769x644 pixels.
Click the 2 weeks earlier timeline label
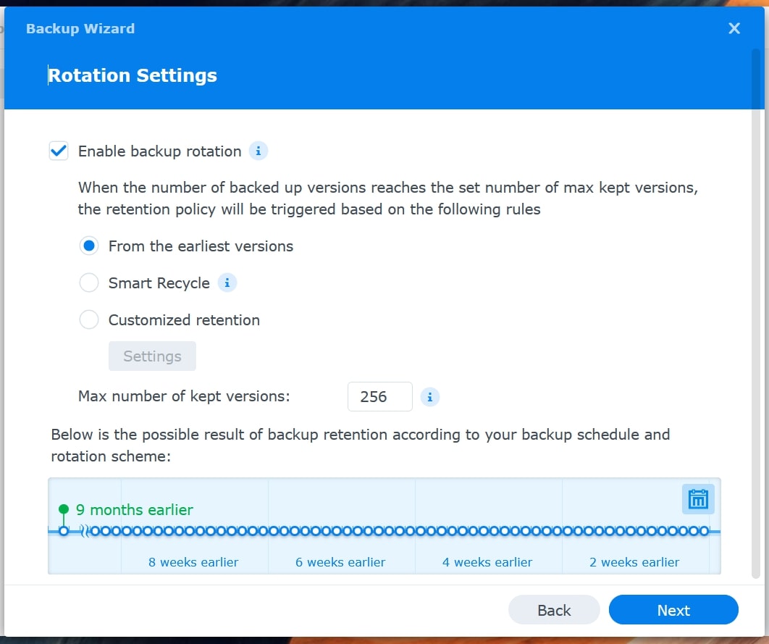click(x=634, y=562)
